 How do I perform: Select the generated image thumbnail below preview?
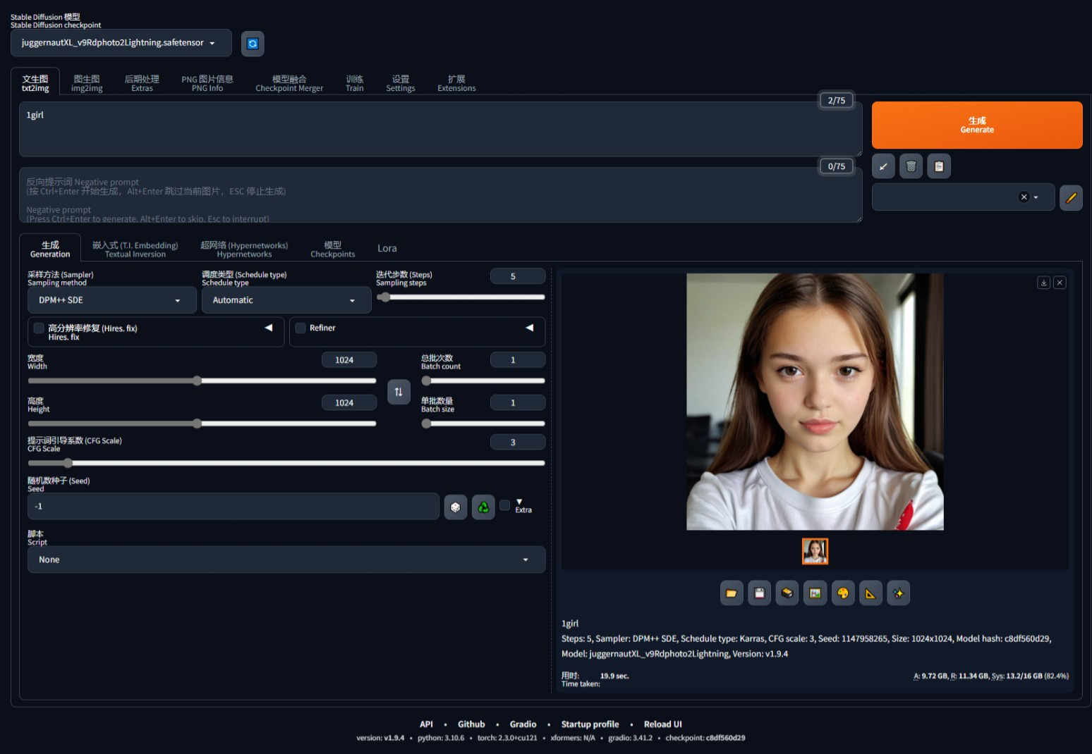815,552
